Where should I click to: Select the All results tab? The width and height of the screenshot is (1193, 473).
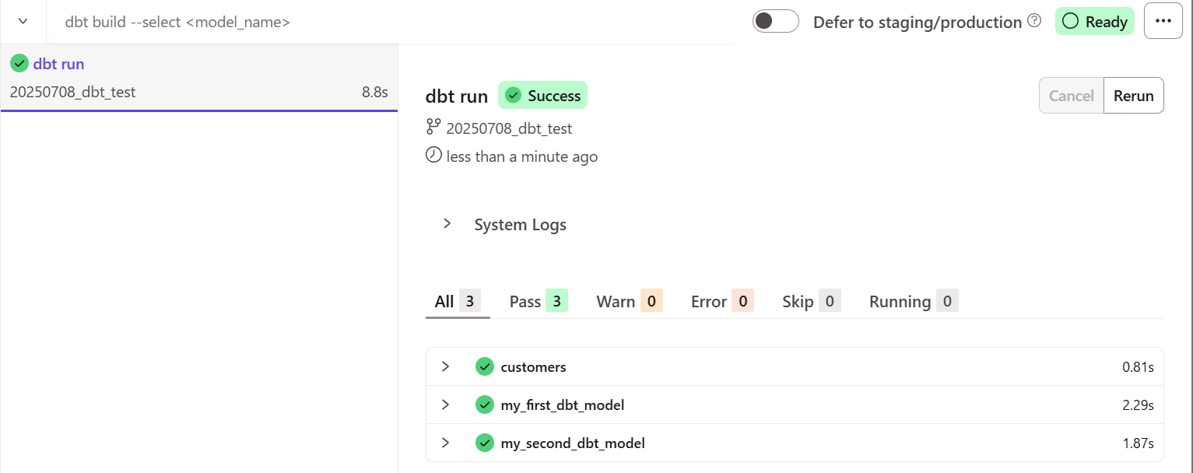[x=458, y=301]
